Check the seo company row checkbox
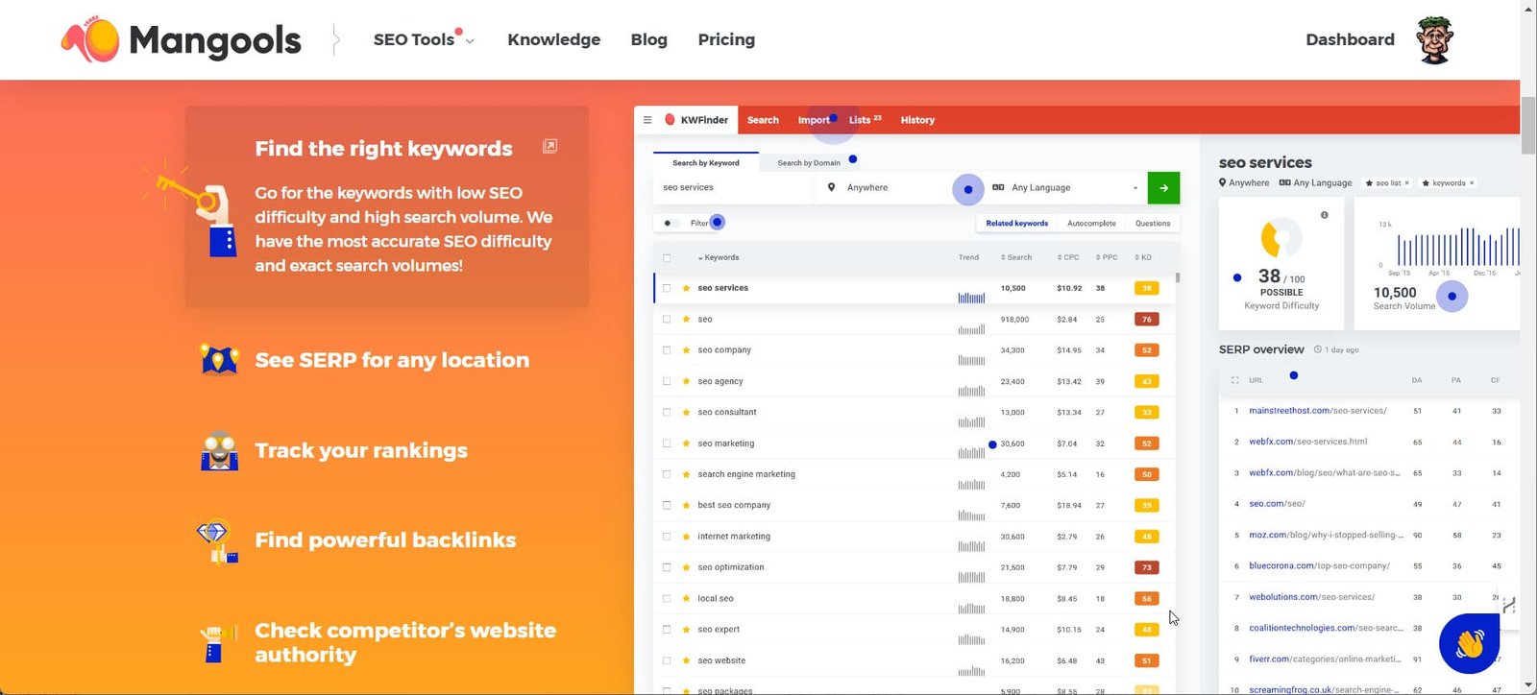The image size is (1537, 695). click(667, 350)
